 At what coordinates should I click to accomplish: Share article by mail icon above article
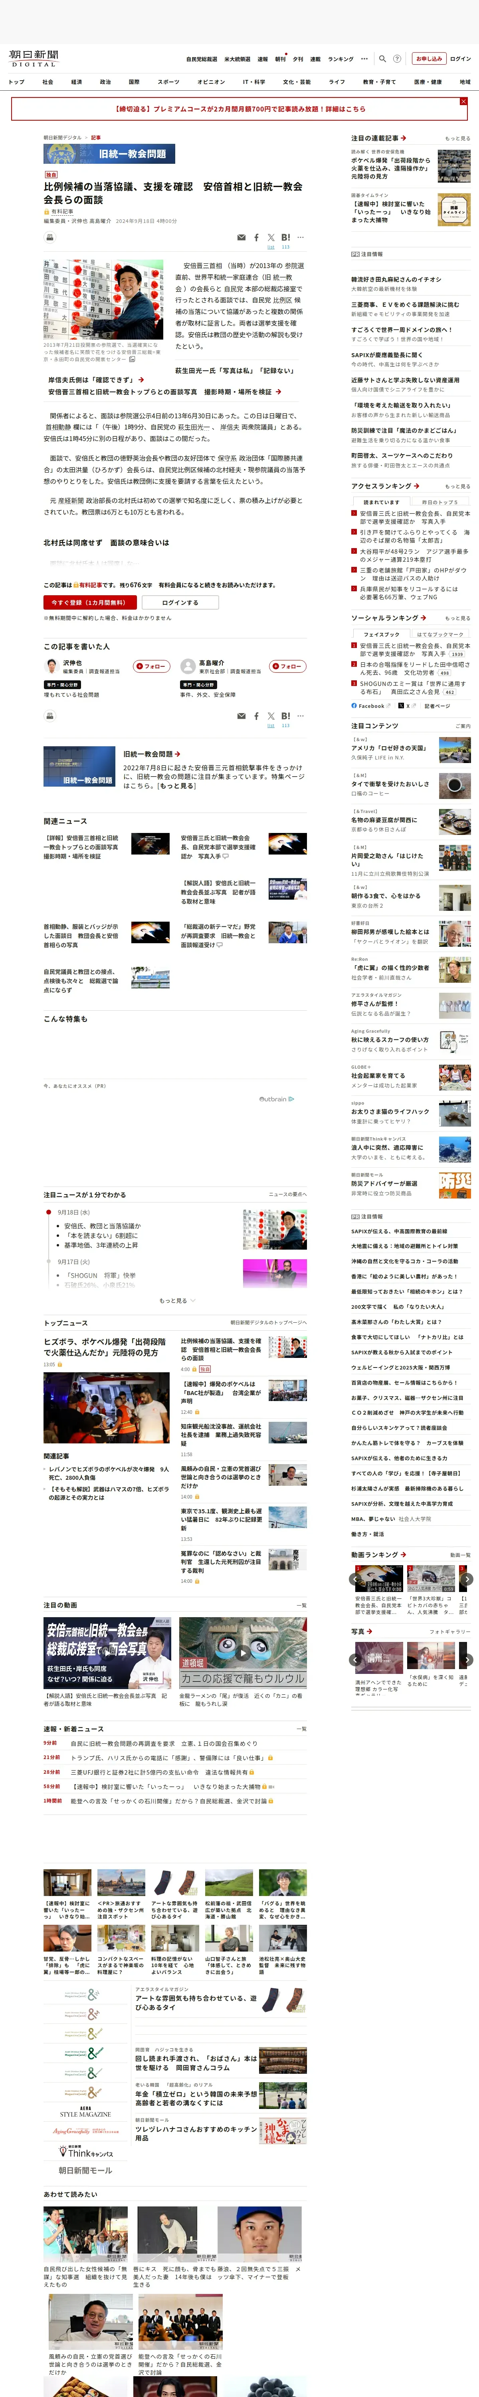tap(242, 237)
